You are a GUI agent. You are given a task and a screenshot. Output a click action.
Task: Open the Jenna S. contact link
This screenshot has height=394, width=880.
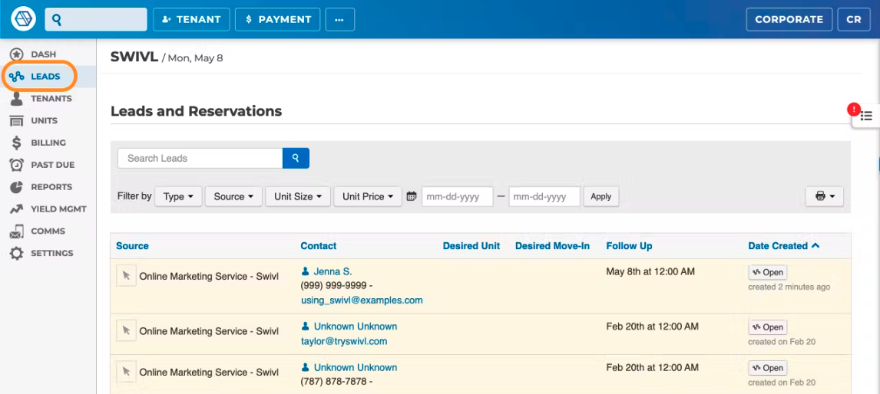point(332,271)
